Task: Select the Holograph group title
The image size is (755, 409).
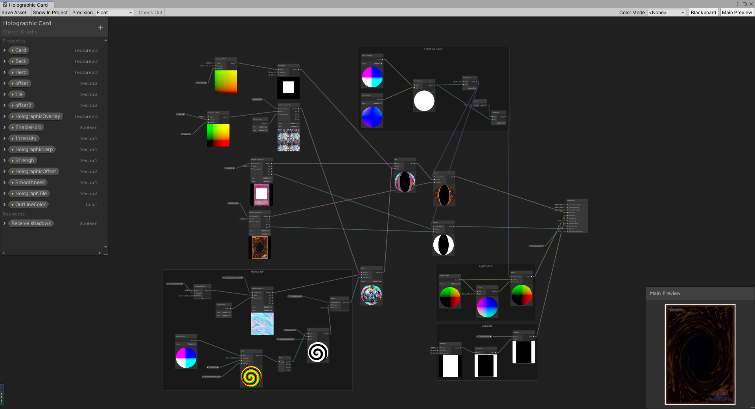Action: tap(258, 272)
